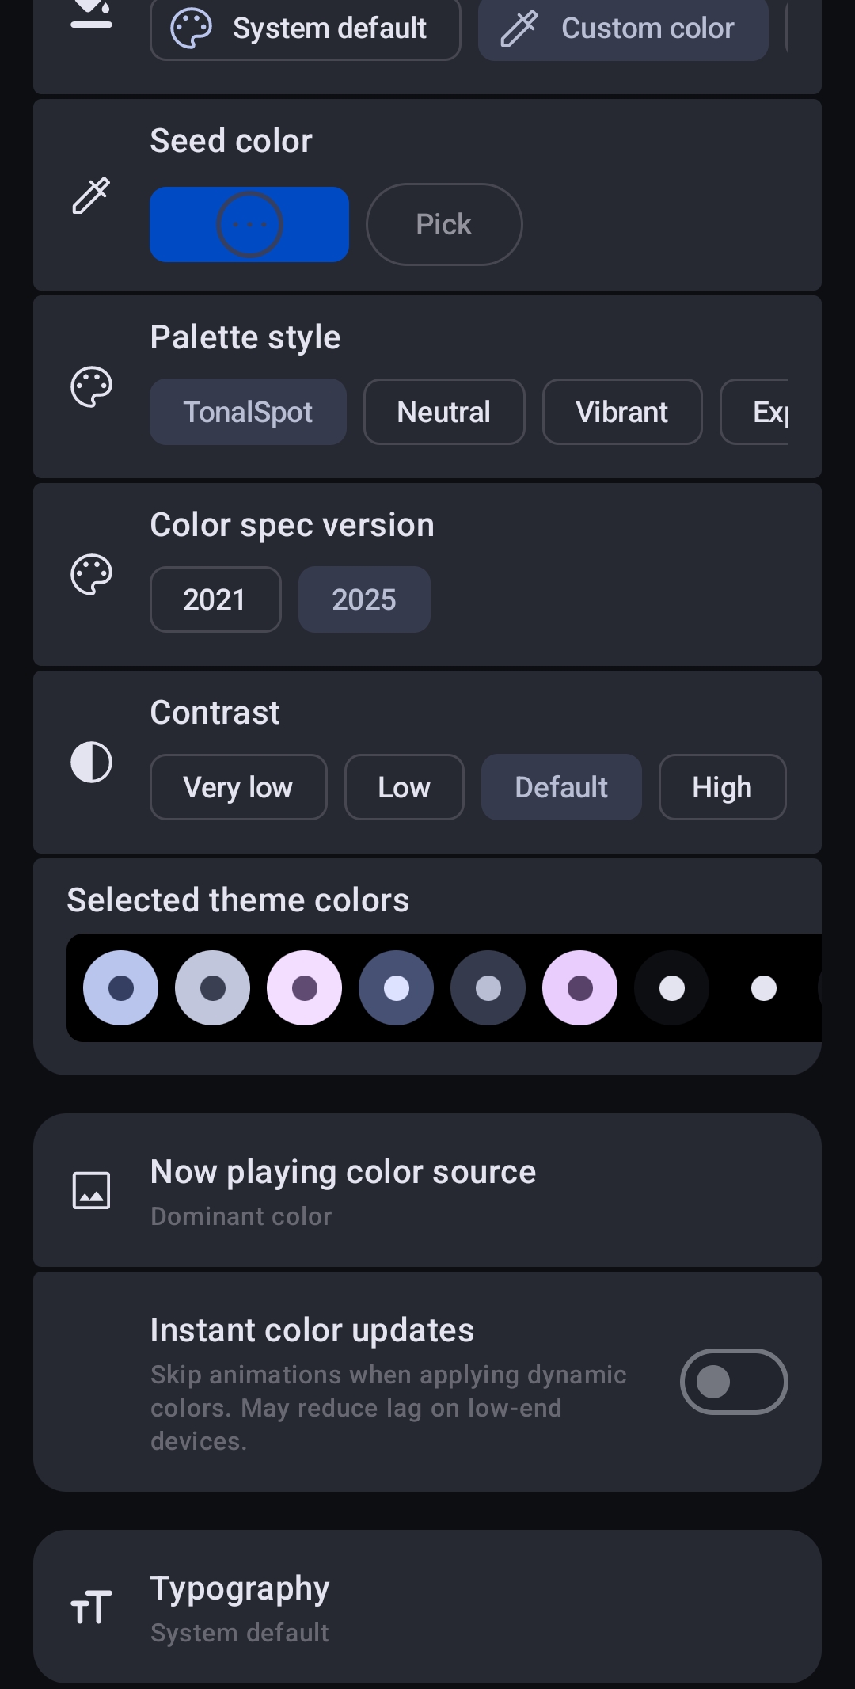Click the Typography text-size icon
Screen dimensions: 855x1689
[x=91, y=1608]
